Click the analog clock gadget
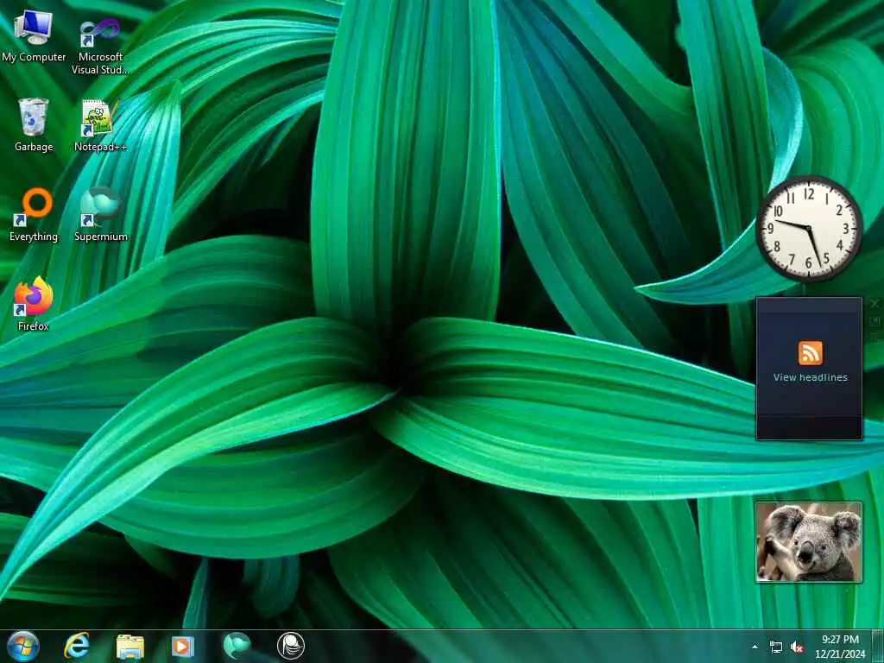This screenshot has width=884, height=663. pos(809,228)
